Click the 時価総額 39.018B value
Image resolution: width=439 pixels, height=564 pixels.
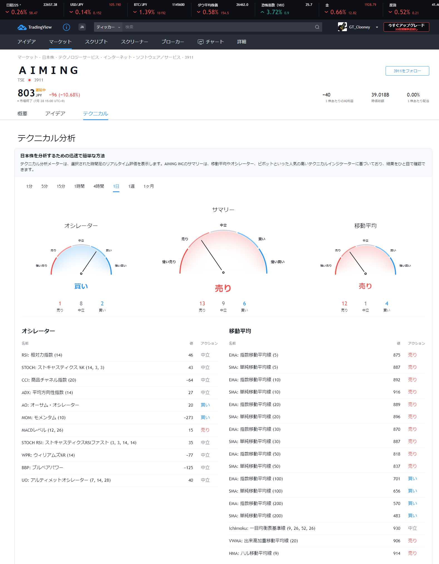380,95
